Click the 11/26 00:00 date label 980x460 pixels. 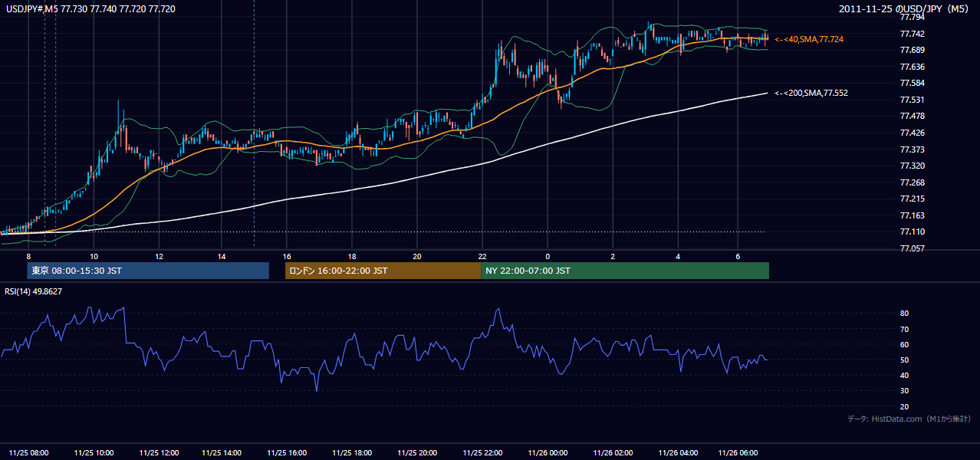[548, 453]
